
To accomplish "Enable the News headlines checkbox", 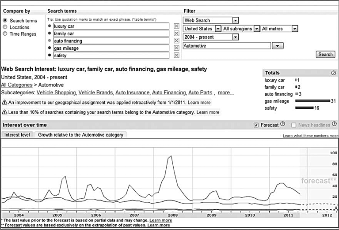I will (293, 125).
